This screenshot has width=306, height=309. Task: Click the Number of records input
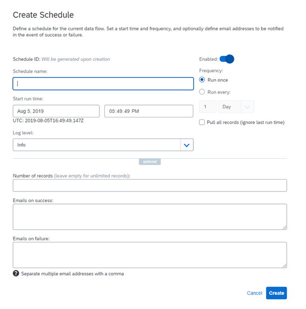point(150,186)
